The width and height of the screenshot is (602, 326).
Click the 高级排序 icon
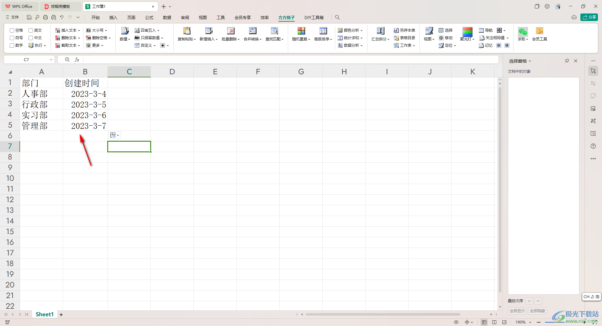tap(323, 31)
